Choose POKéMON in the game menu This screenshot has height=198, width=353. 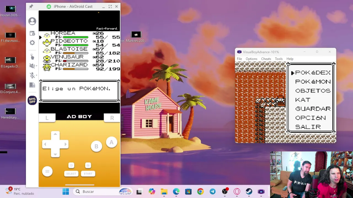tap(313, 82)
